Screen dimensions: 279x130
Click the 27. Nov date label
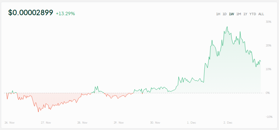coord(46,123)
